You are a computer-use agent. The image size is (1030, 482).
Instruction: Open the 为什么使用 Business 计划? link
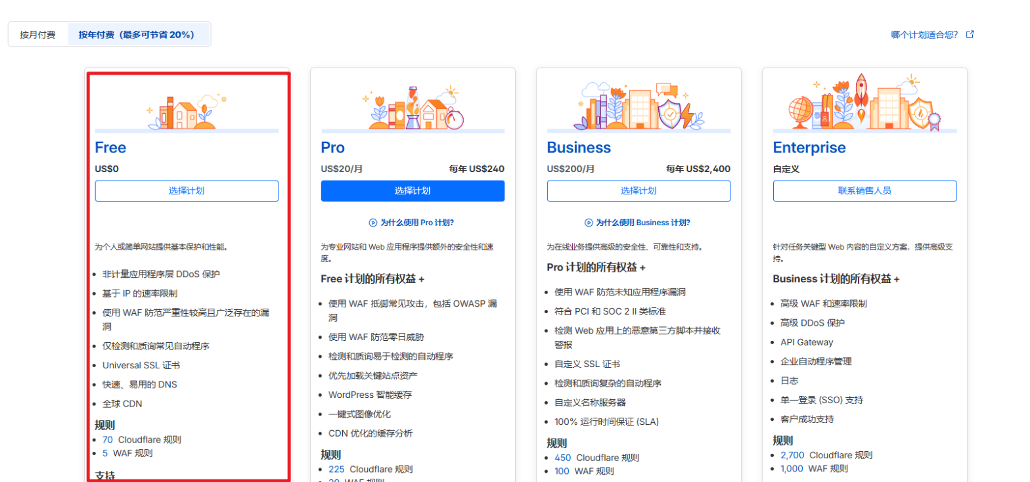(643, 223)
